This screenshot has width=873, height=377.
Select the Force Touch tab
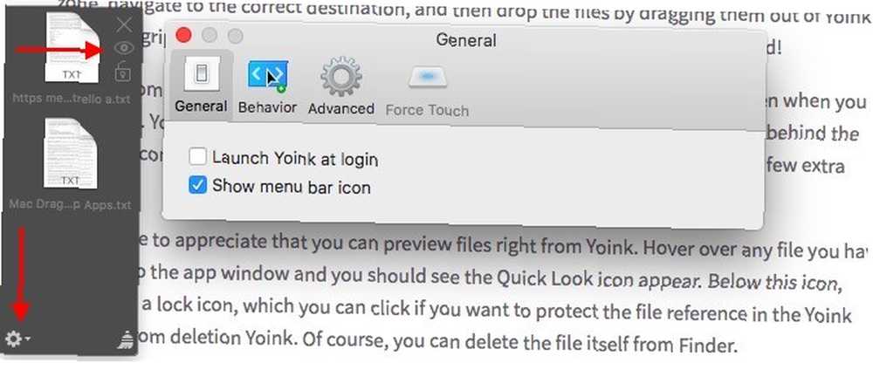427,89
